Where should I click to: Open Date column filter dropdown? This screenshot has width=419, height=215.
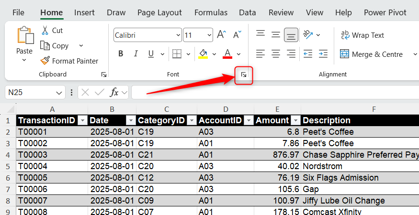(131, 121)
